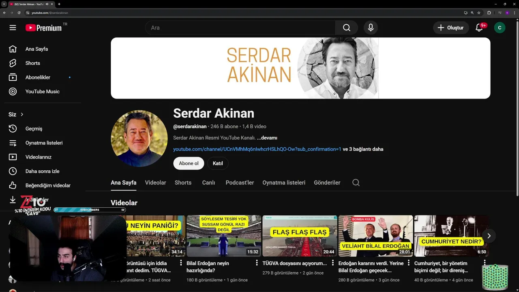Click the Videolar section heading
519x292 pixels.
(x=124, y=203)
